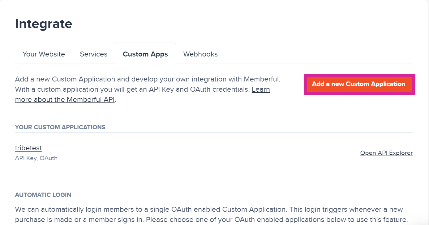Click the Open API Explorer link

[x=386, y=153]
